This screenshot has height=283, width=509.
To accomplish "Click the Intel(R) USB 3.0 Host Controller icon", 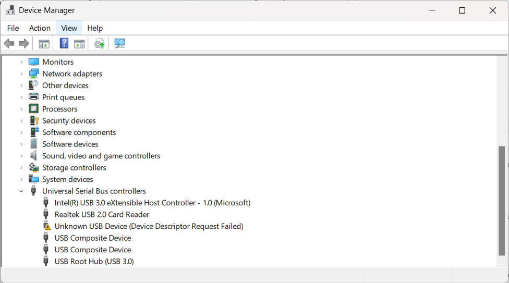I will click(x=46, y=203).
